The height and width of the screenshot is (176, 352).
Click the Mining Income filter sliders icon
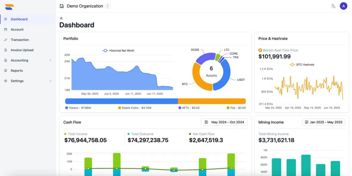click(306, 122)
